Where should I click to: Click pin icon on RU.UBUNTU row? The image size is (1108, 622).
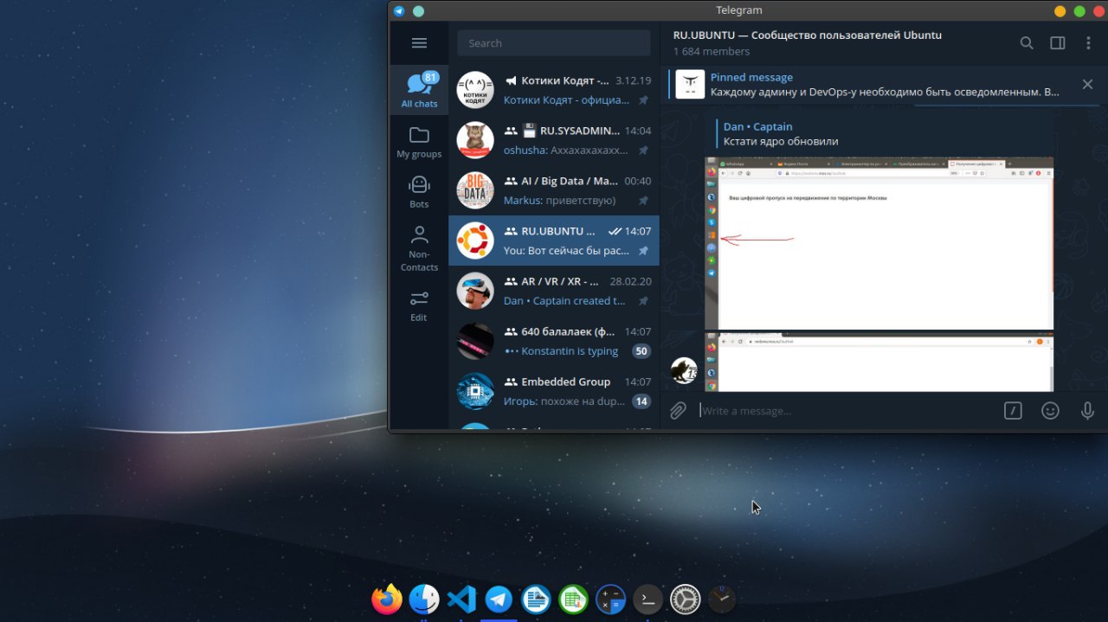pyautogui.click(x=643, y=251)
